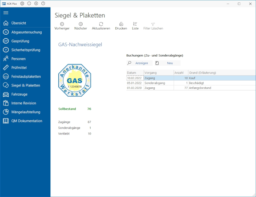Click Anzeigen to view booking
This screenshot has height=197, width=256.
(x=141, y=63)
